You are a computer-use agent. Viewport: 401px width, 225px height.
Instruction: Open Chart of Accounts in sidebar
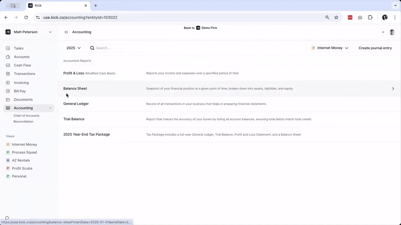[26, 115]
